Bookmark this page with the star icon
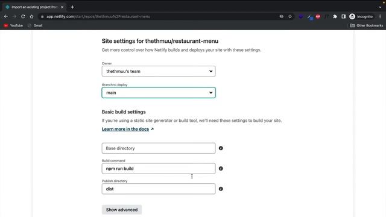Screen dimensions: 386x217 tap(290, 16)
